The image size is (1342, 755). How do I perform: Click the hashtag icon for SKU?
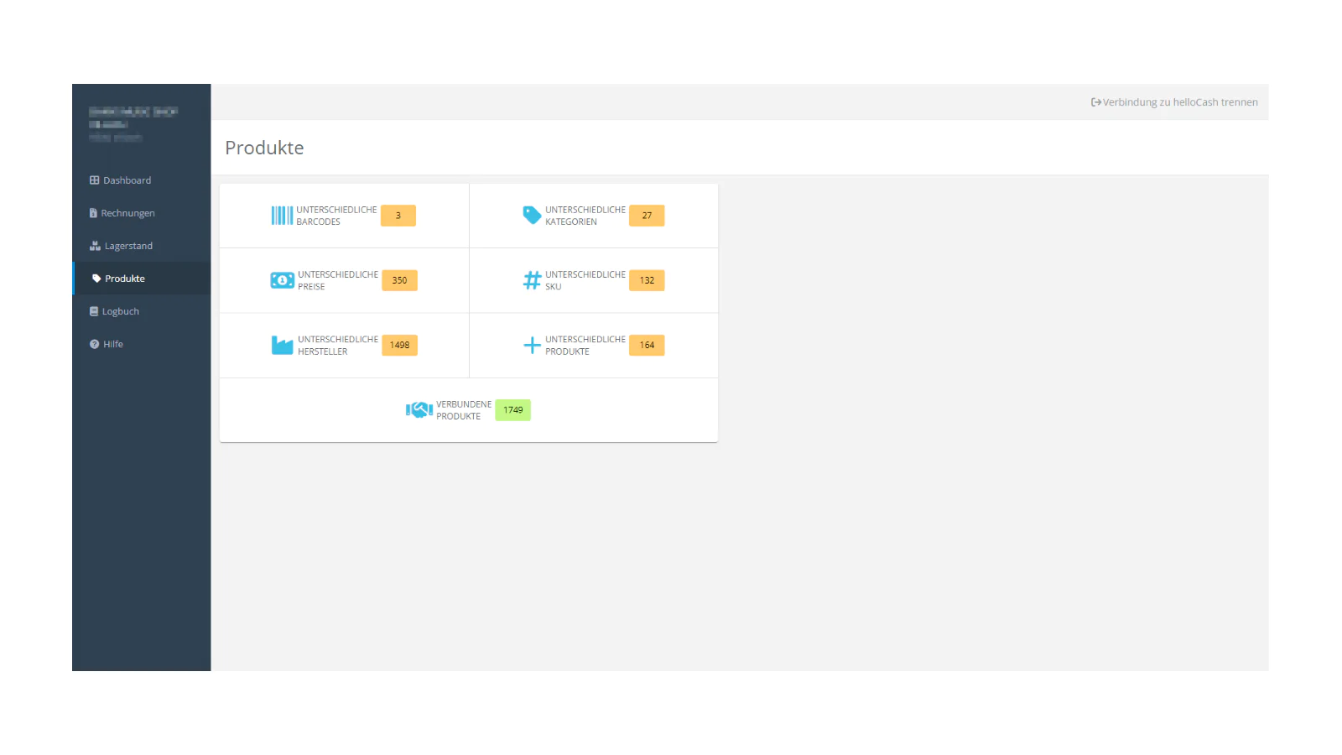[x=532, y=280]
